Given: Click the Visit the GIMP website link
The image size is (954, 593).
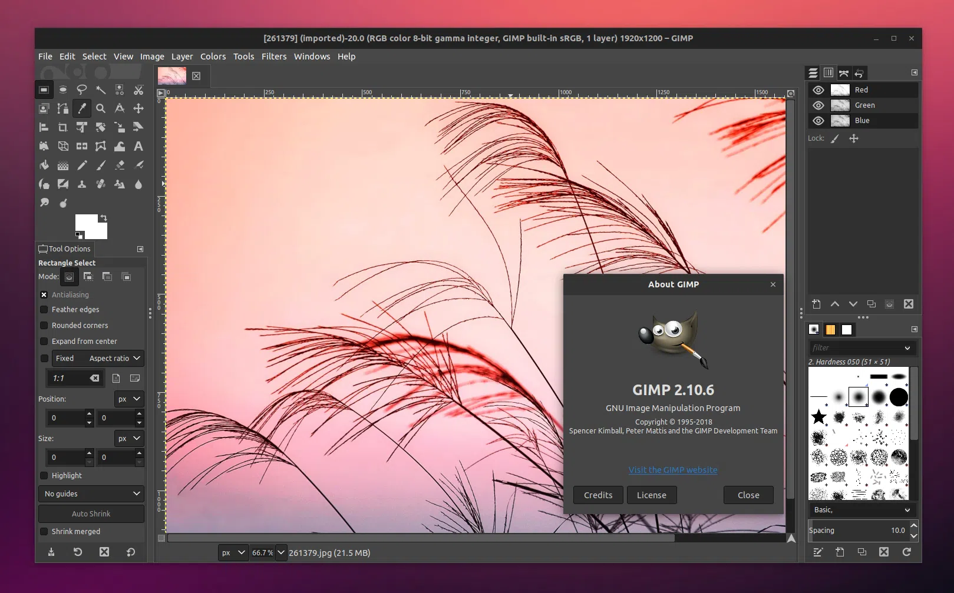Looking at the screenshot, I should [672, 469].
